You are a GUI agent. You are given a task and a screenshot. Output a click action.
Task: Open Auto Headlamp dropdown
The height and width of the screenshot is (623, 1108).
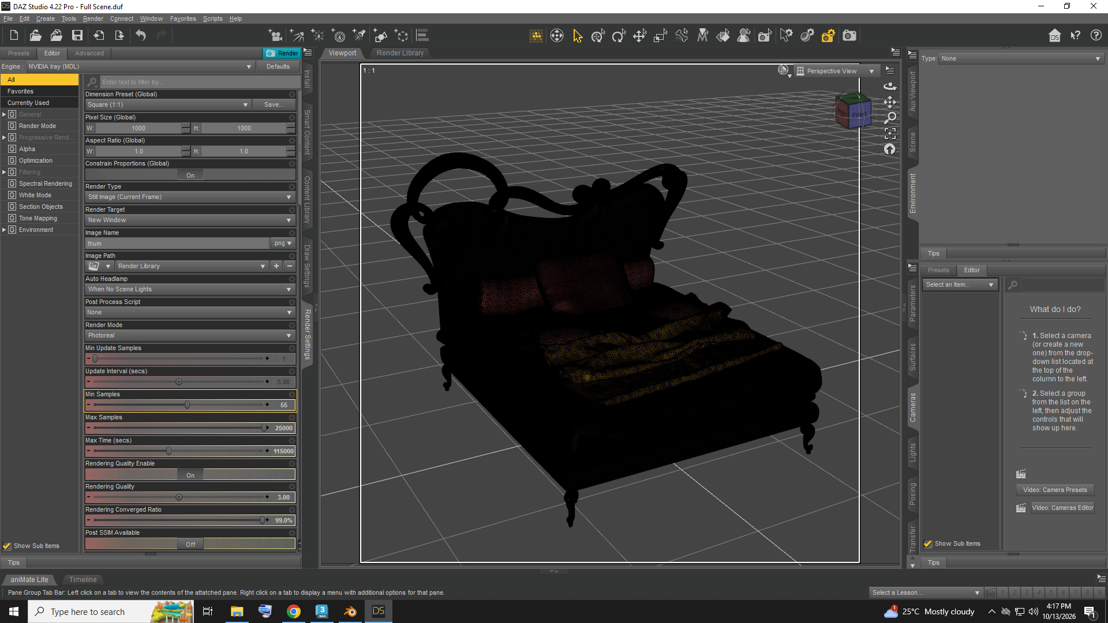[190, 289]
